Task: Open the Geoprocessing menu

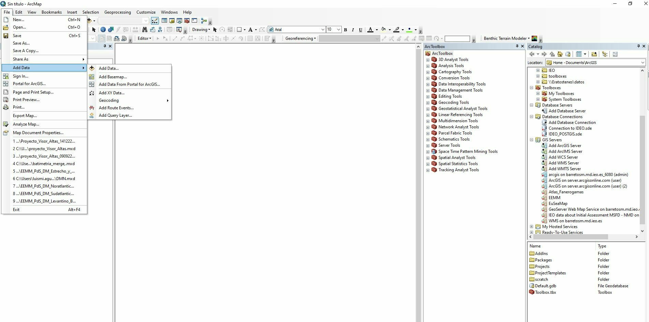Action: 117,12
